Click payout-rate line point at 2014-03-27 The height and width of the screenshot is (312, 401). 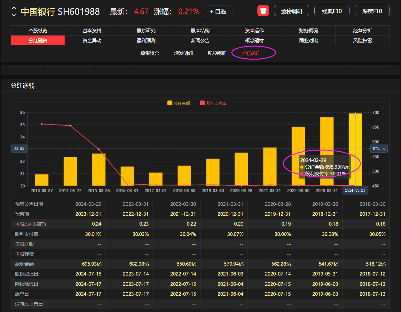click(x=70, y=126)
